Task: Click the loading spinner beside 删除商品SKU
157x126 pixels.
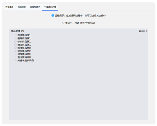Action: 15,38
